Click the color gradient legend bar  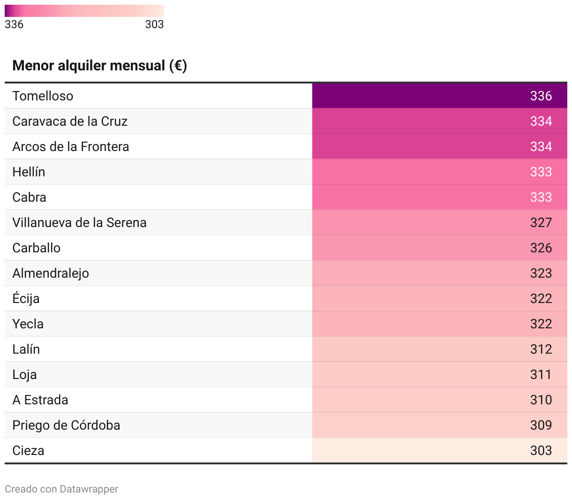point(84,11)
